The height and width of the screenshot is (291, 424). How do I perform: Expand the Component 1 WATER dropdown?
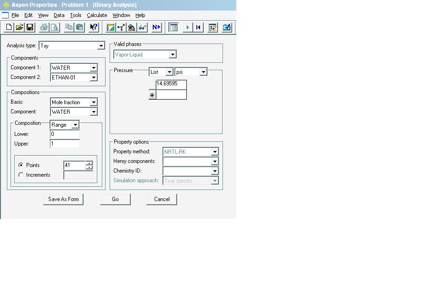[x=94, y=67]
